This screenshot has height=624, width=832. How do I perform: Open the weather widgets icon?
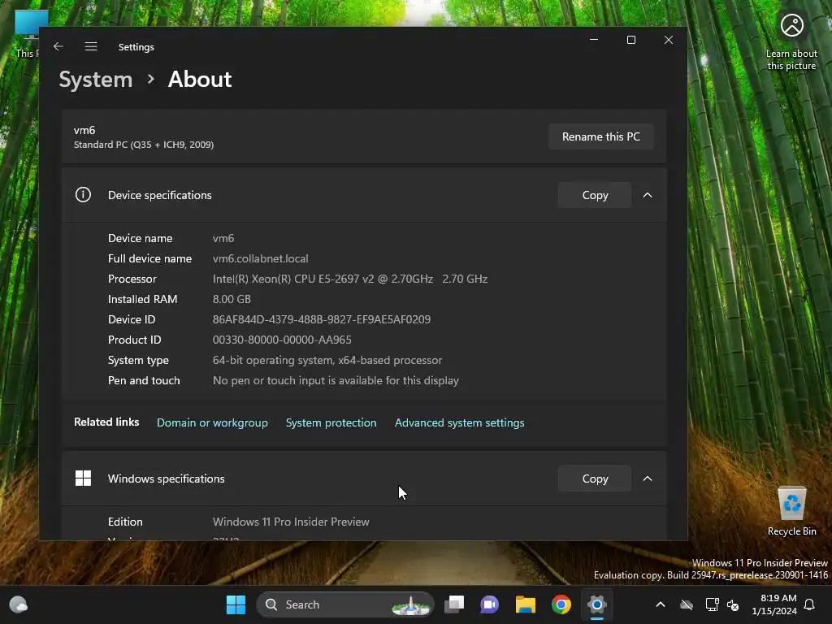point(19,604)
